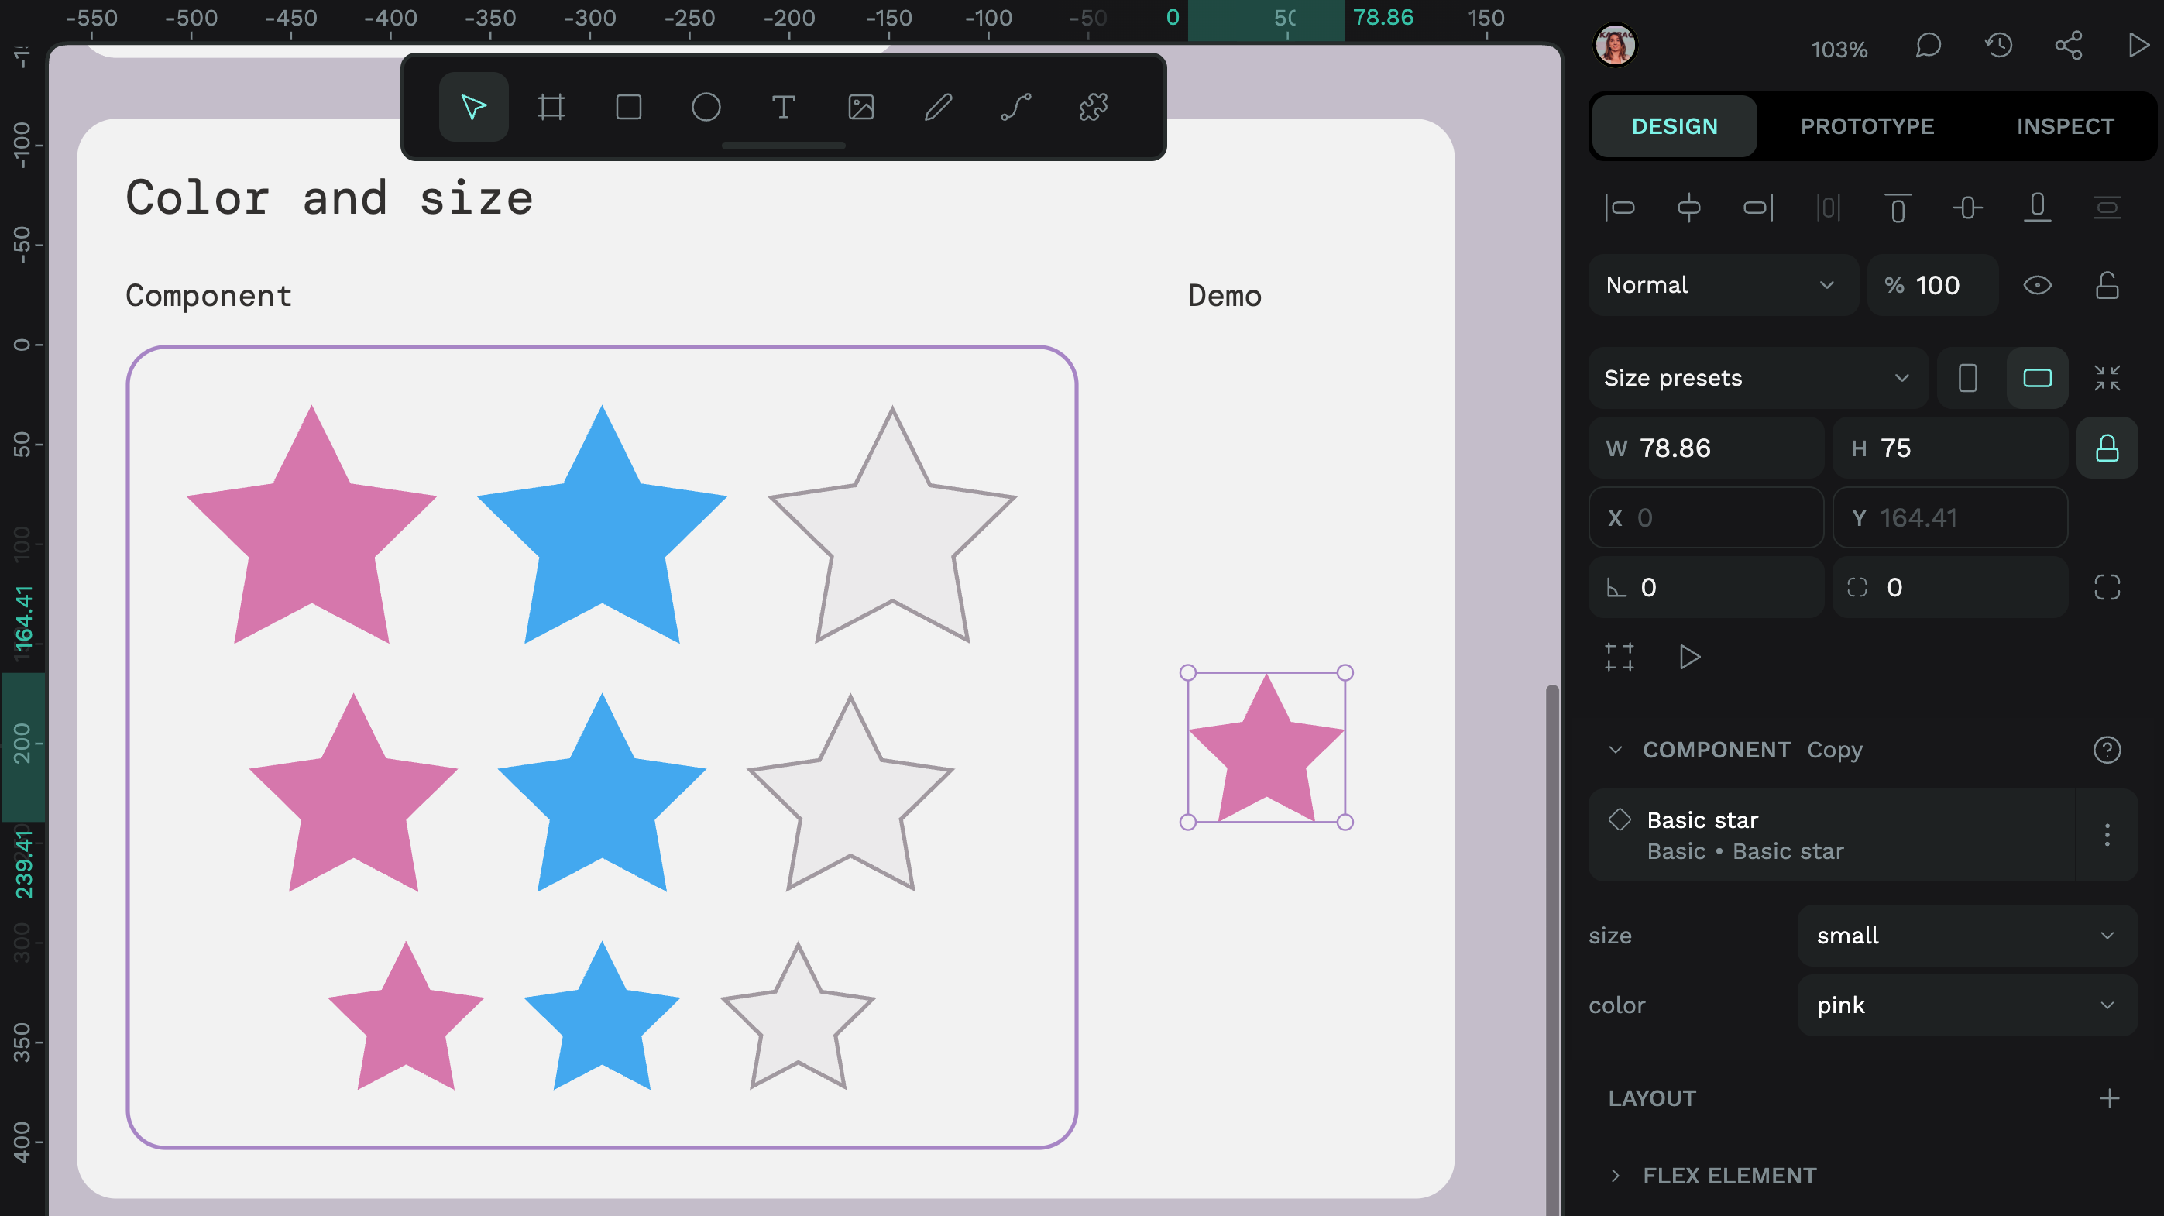Open the Plugins puzzle icon
The image size is (2164, 1216).
[1093, 108]
